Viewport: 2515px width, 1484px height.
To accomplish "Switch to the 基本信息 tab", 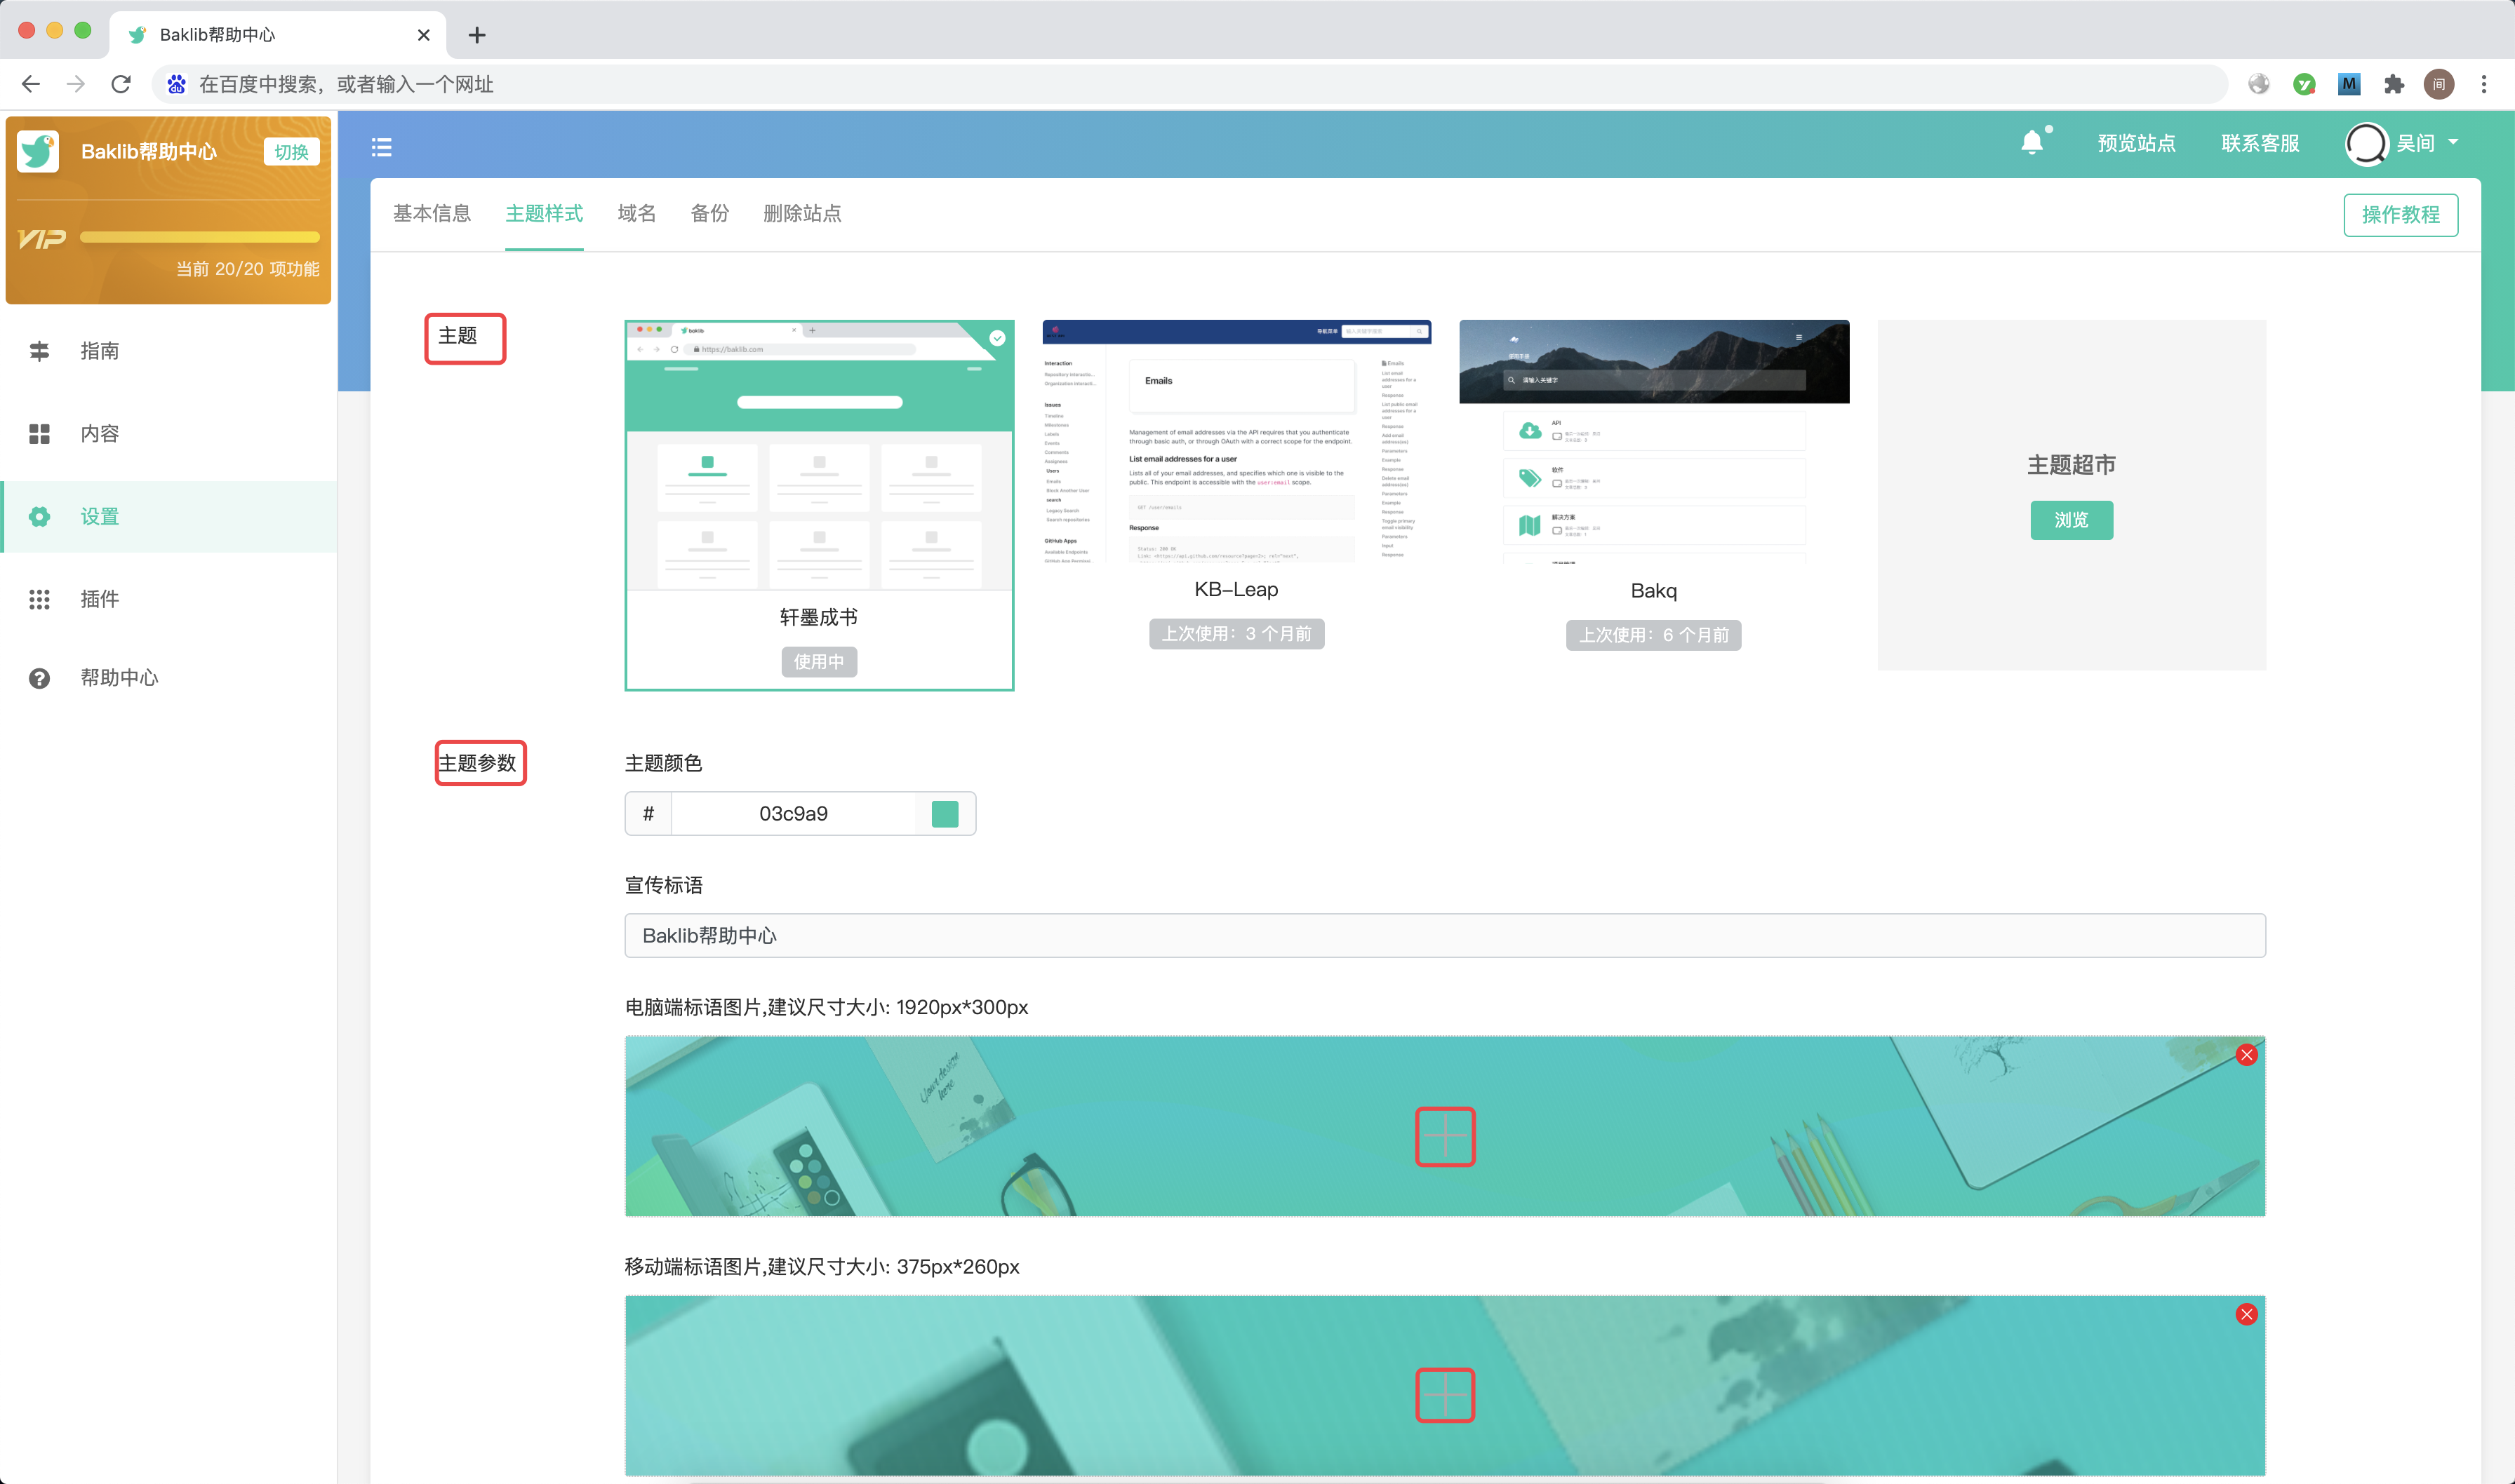I will (x=431, y=214).
